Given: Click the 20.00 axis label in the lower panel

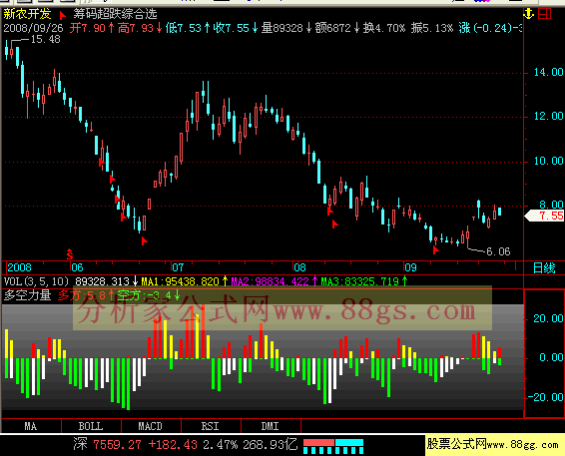Looking at the screenshot, I should pos(548,318).
